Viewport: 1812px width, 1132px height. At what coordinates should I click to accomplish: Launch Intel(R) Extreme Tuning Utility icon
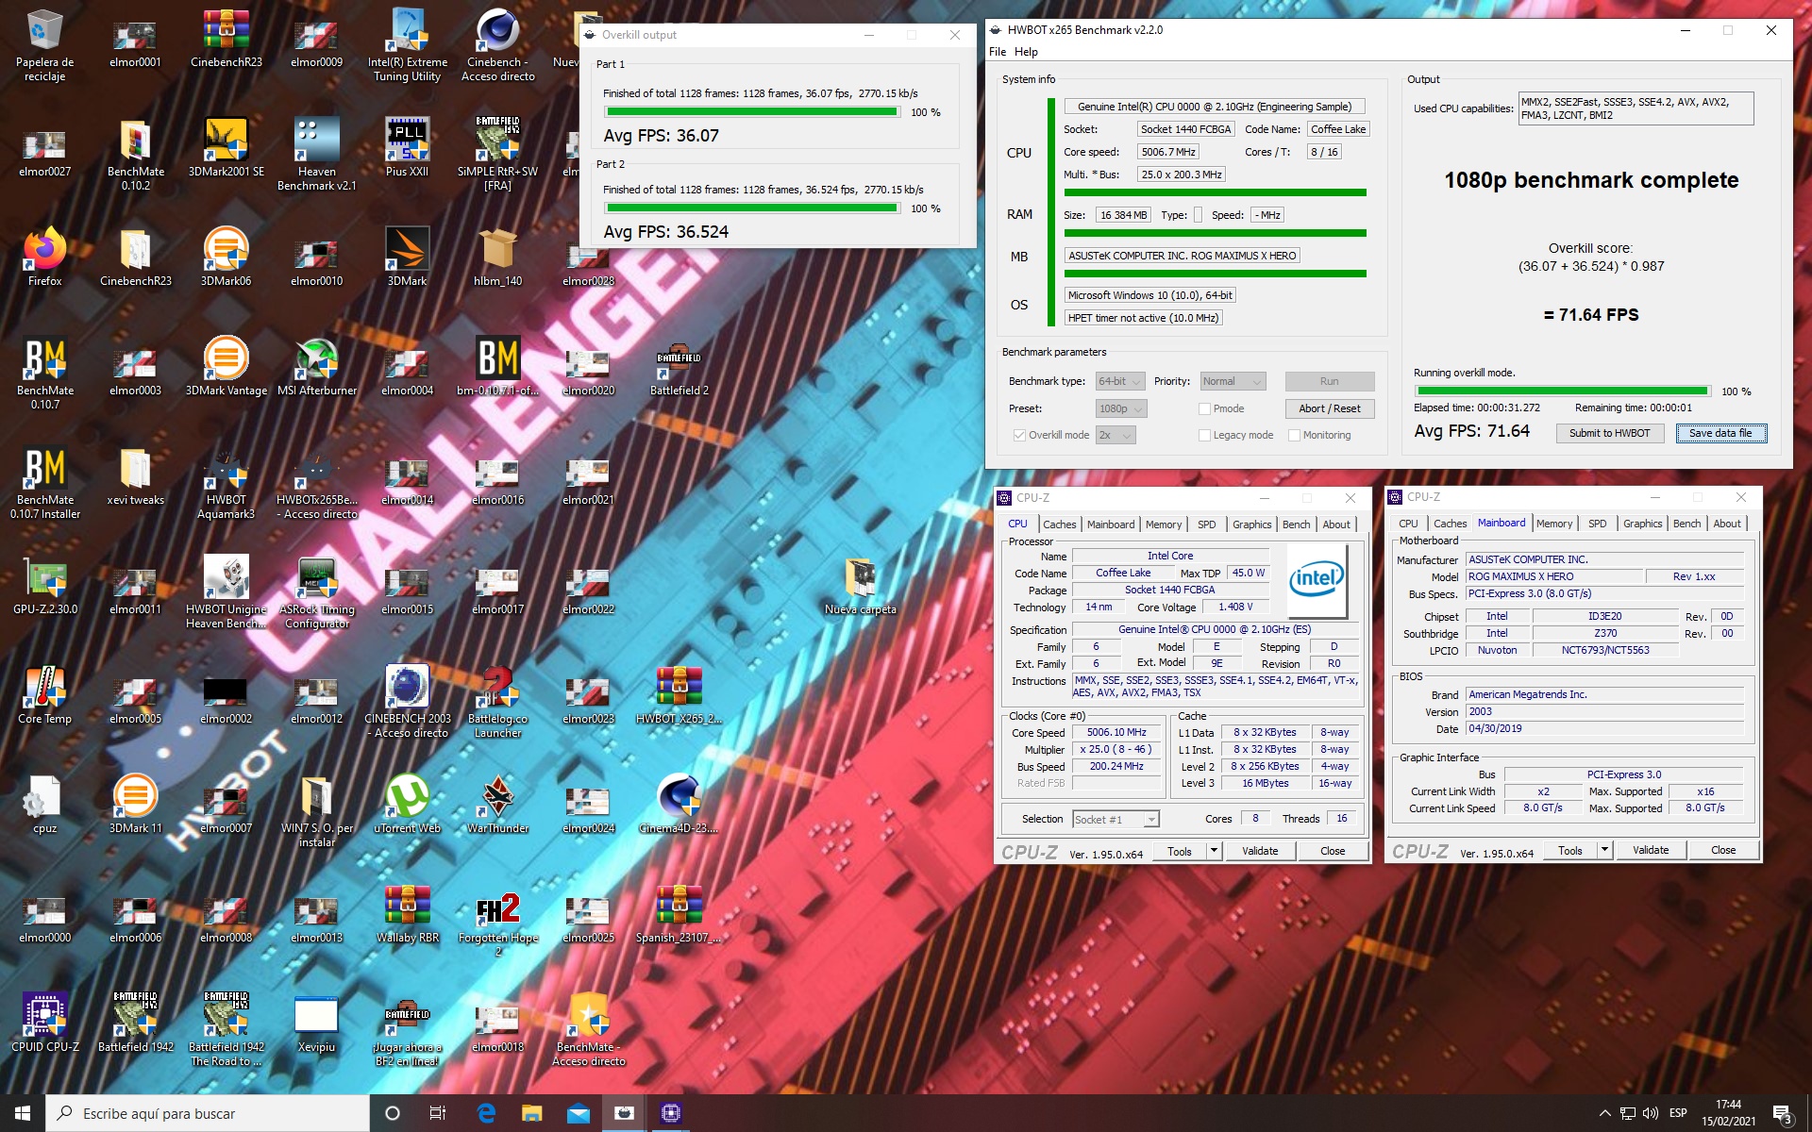[408, 45]
